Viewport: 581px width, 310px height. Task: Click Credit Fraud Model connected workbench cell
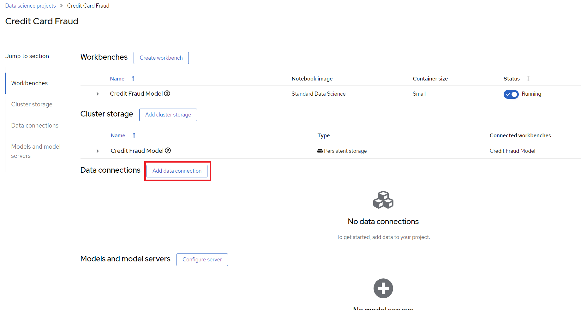pyautogui.click(x=512, y=151)
